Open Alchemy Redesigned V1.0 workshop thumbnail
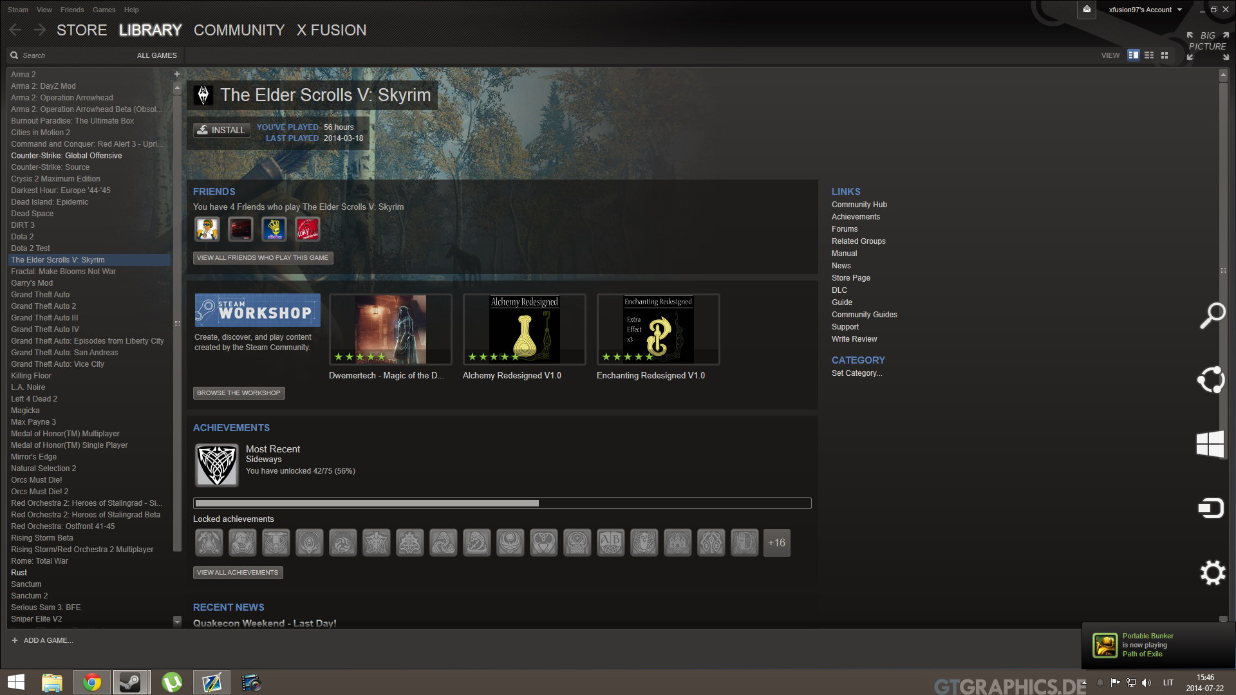This screenshot has width=1236, height=695. pyautogui.click(x=524, y=329)
